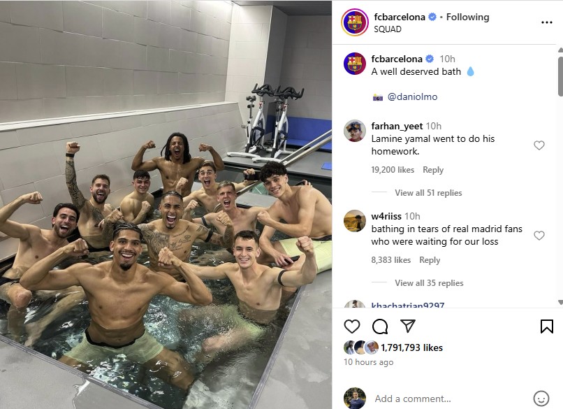The image size is (563, 409).
Task: Open the @daniolmo mention link
Action: tap(412, 96)
